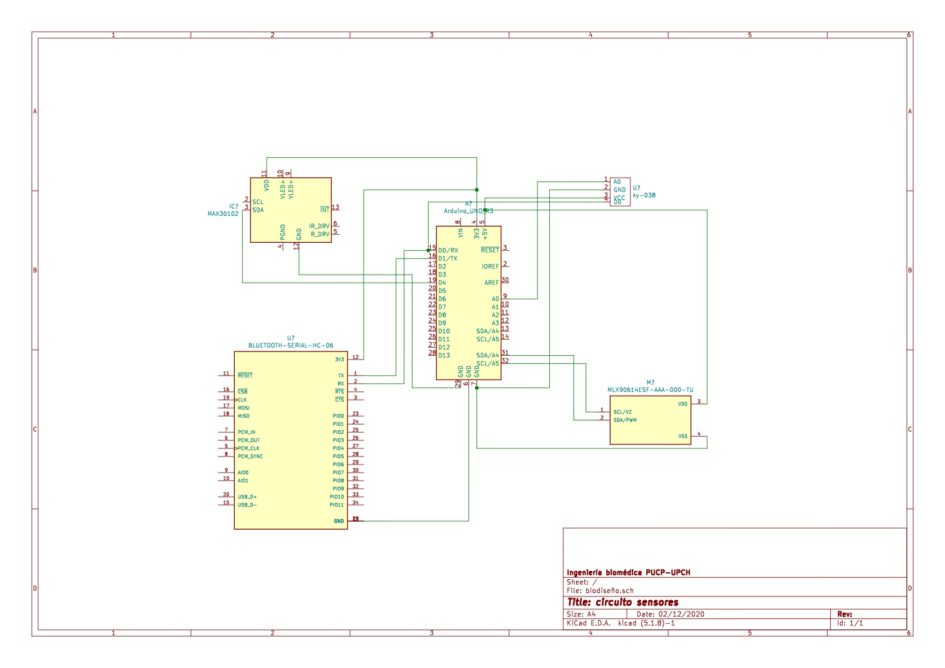Viewport: 945px width, 668px height.
Task: Click the wire junction above Arduino +5V
Action: coord(485,210)
